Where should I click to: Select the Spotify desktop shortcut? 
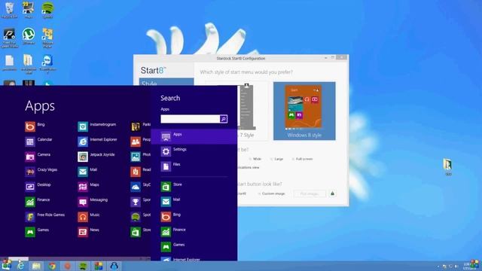47,10
